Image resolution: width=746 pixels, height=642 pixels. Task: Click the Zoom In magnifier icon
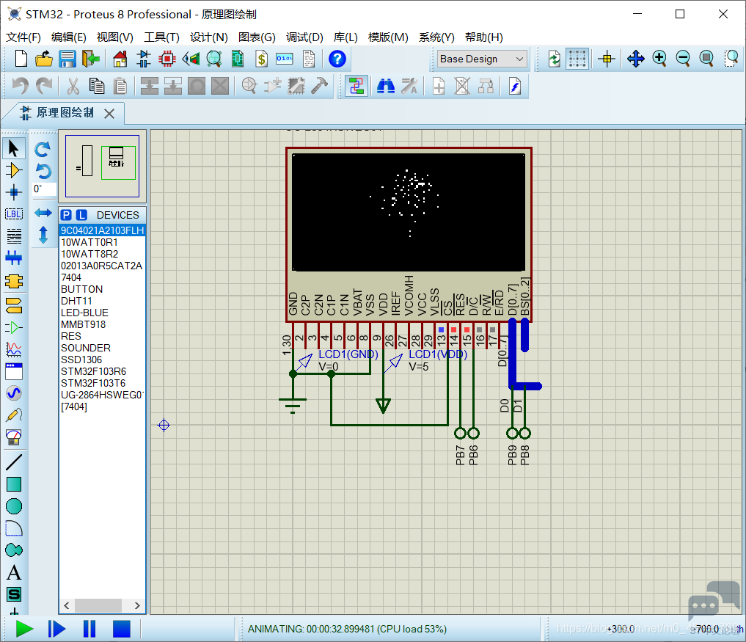659,59
